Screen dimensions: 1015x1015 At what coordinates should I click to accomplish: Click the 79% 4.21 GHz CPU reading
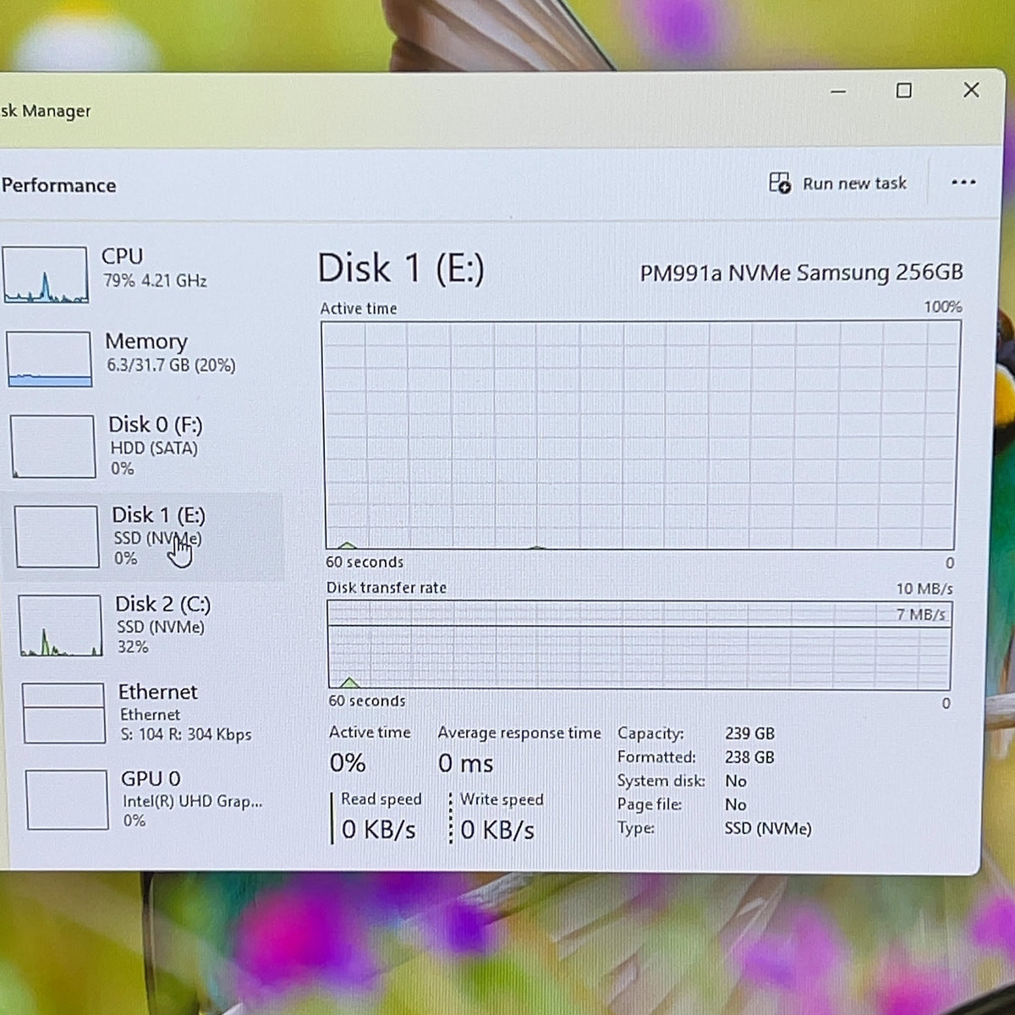[x=155, y=281]
